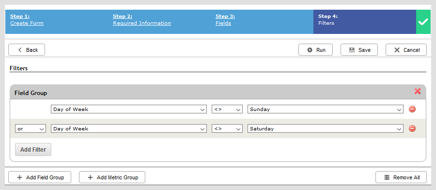
Task: Go to Step 2 Required Information
Action: click(x=142, y=20)
